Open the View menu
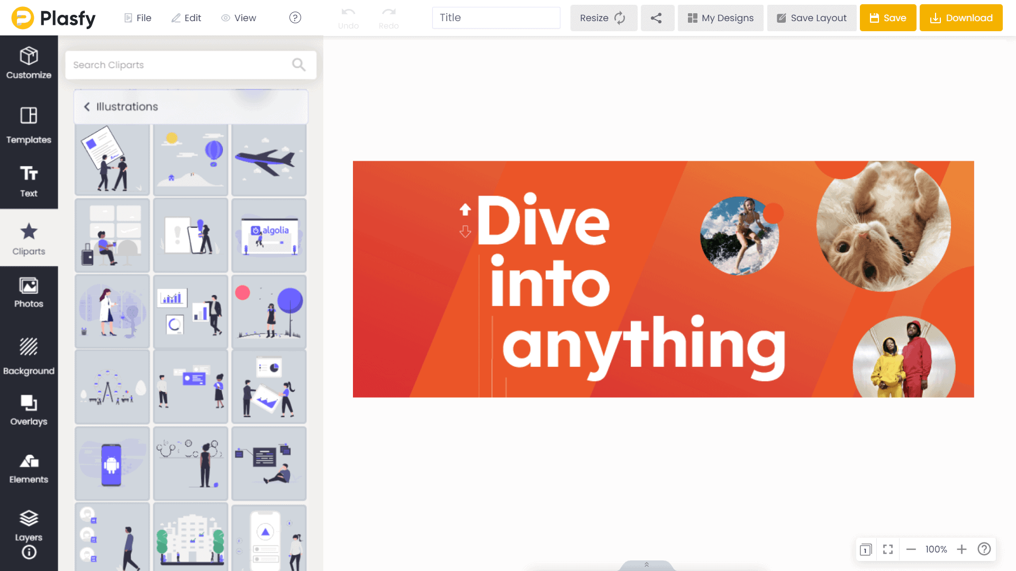Screen dimensions: 1016x571 click(x=239, y=18)
